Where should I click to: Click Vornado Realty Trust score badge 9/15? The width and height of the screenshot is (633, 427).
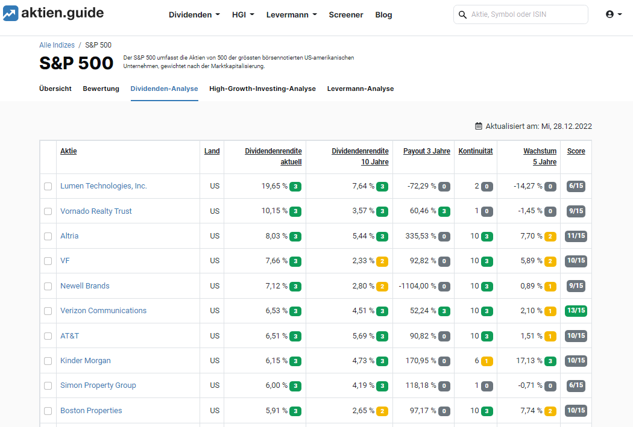click(x=576, y=211)
